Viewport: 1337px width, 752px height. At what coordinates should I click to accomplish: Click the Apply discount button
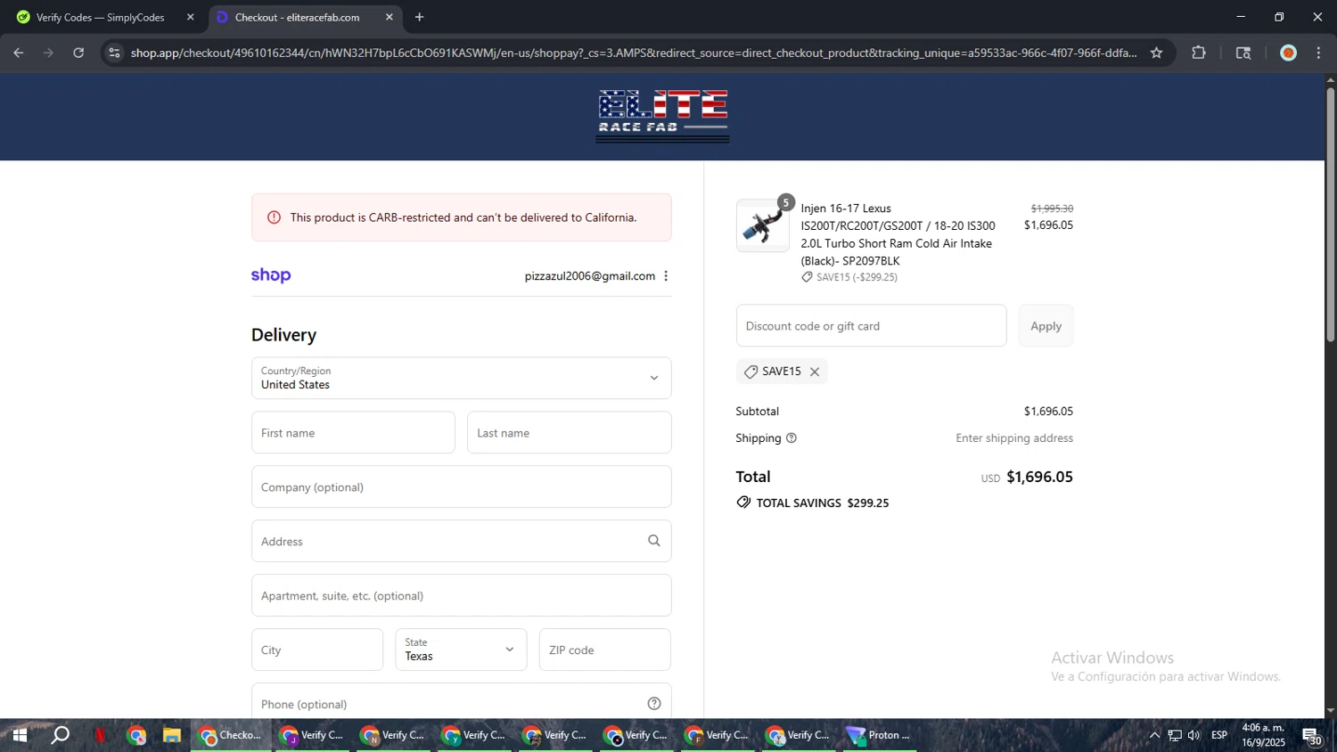click(1046, 325)
